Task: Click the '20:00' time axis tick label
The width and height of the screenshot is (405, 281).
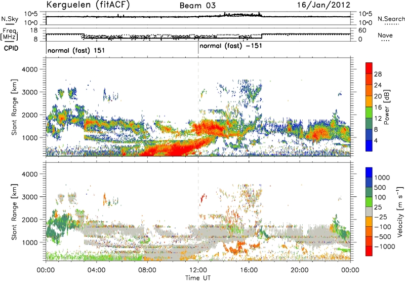Action: point(300,270)
